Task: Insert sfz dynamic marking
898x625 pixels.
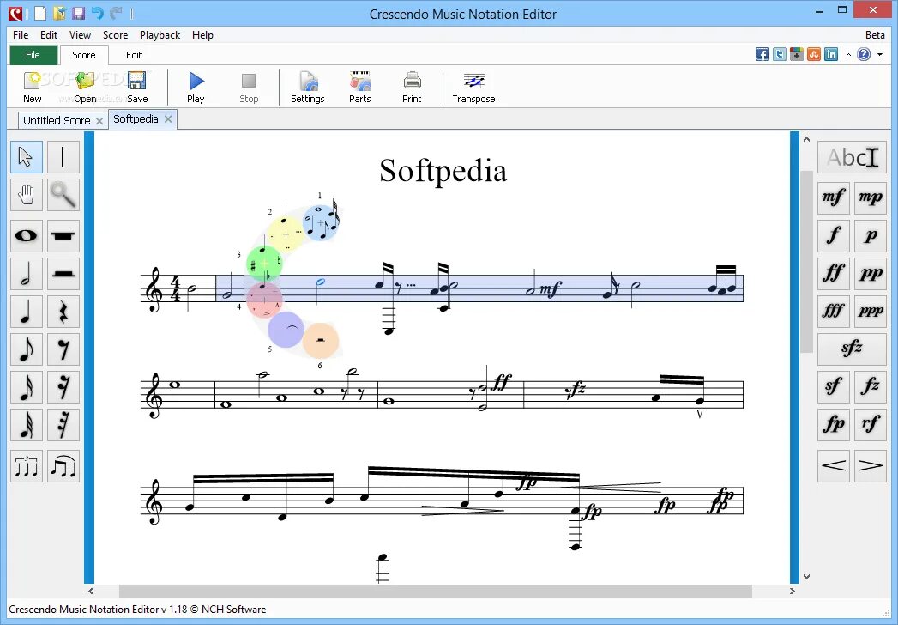Action: point(852,349)
